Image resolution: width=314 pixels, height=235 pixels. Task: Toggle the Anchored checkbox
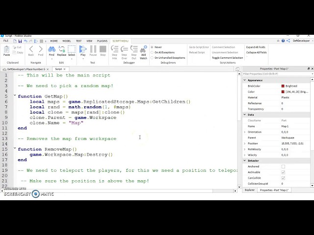(x=283, y=166)
